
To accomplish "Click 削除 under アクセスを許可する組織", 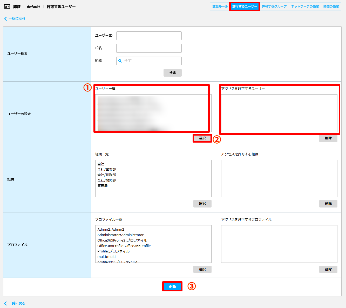I will 328,204.
